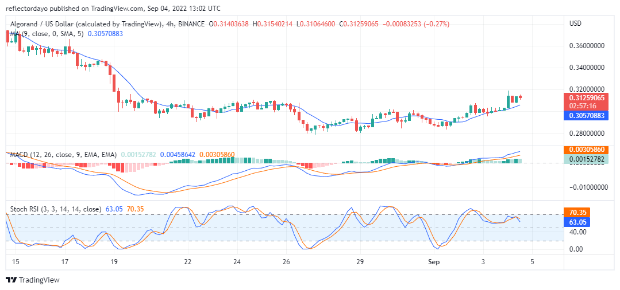Click the USD currency label on the price axis
This screenshot has width=620, height=290.
575,23
